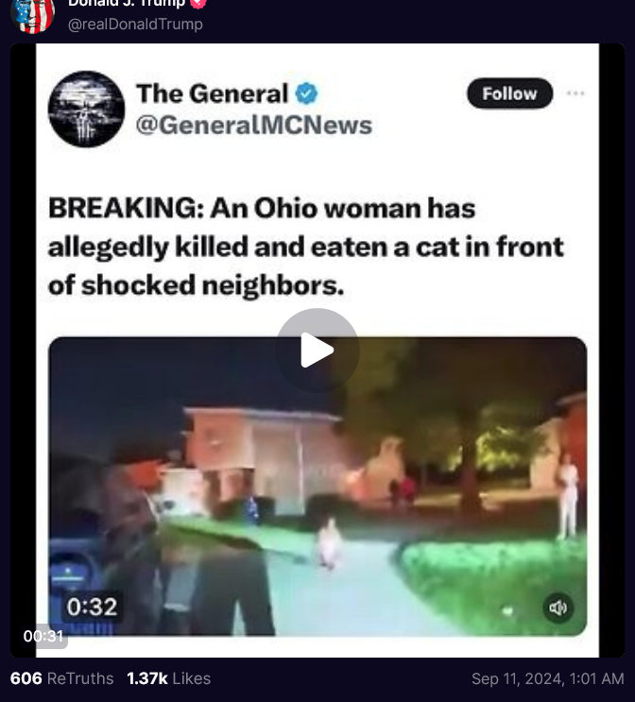Open The General account name

click(x=213, y=94)
